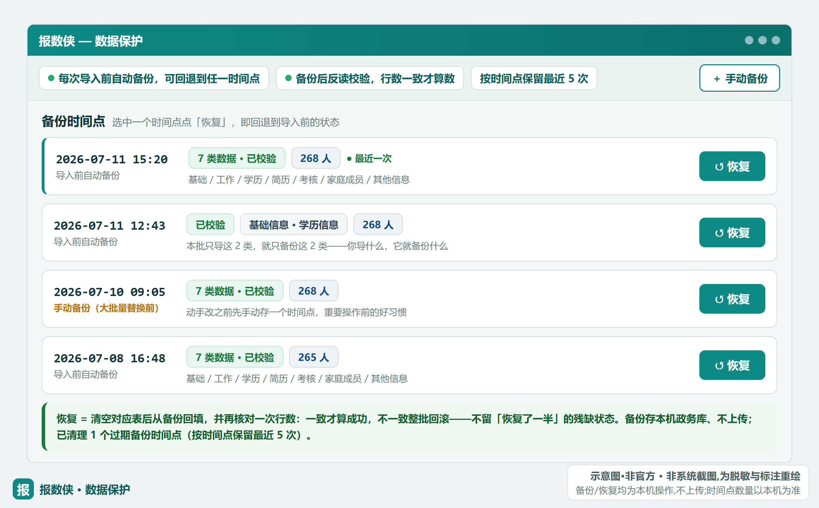Click the 导入前自动备份 label under 12:43

(x=86, y=242)
